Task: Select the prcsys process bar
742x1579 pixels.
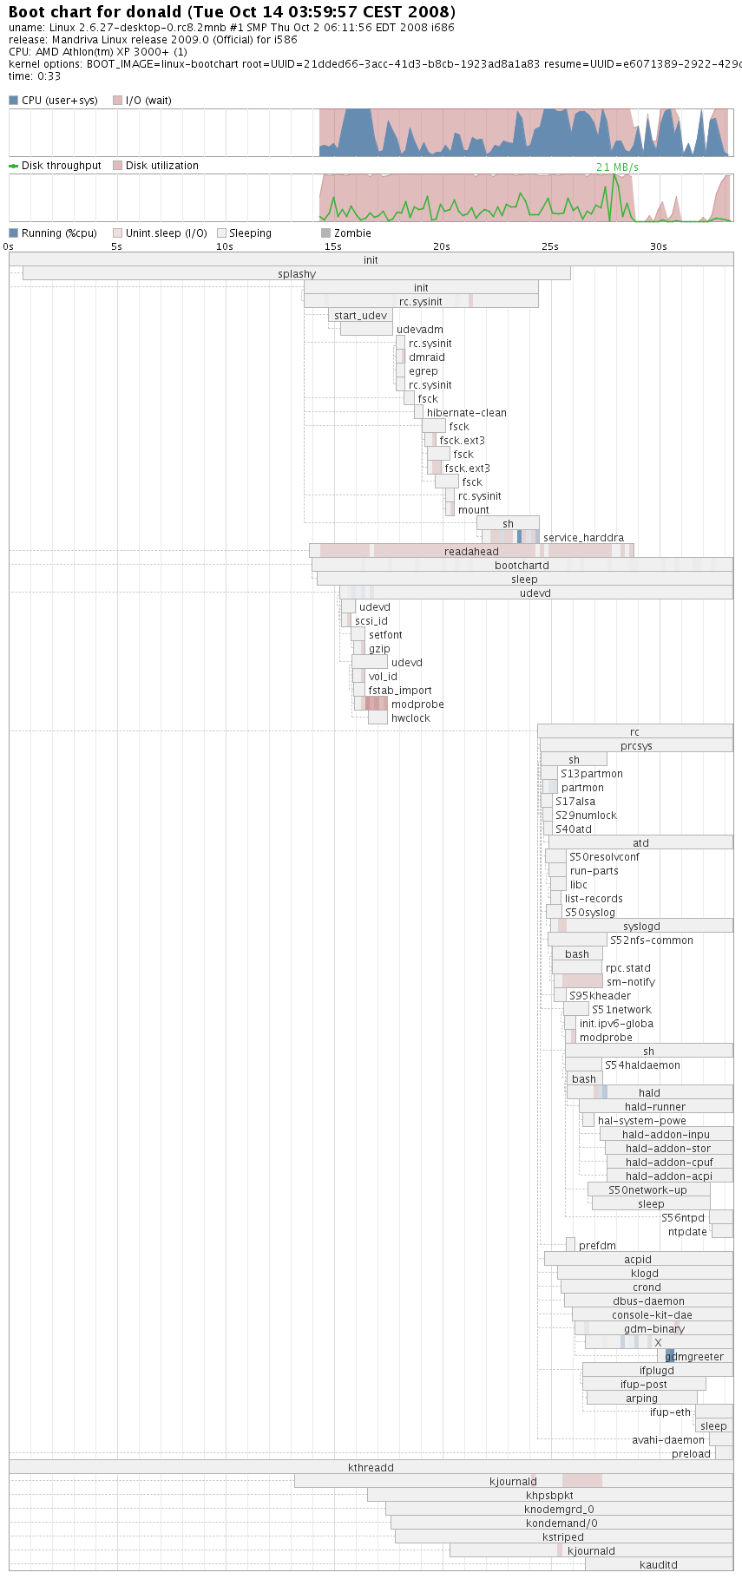Action: click(x=635, y=746)
